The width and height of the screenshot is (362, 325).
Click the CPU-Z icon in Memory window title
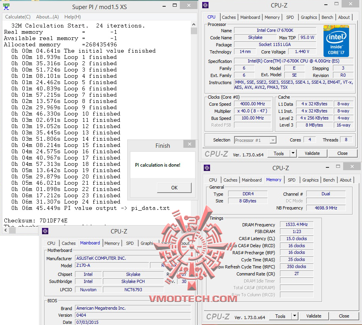coord(207,168)
